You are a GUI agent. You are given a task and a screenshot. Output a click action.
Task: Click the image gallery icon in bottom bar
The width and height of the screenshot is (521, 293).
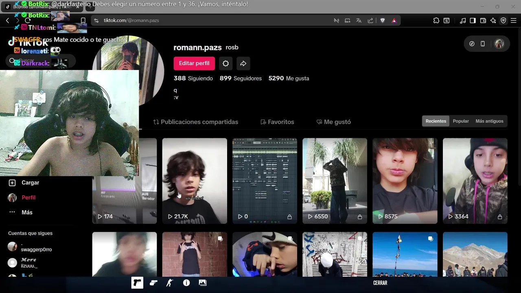[x=203, y=283]
